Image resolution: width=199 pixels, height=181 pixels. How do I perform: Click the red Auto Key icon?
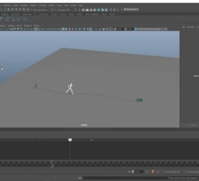(153, 171)
